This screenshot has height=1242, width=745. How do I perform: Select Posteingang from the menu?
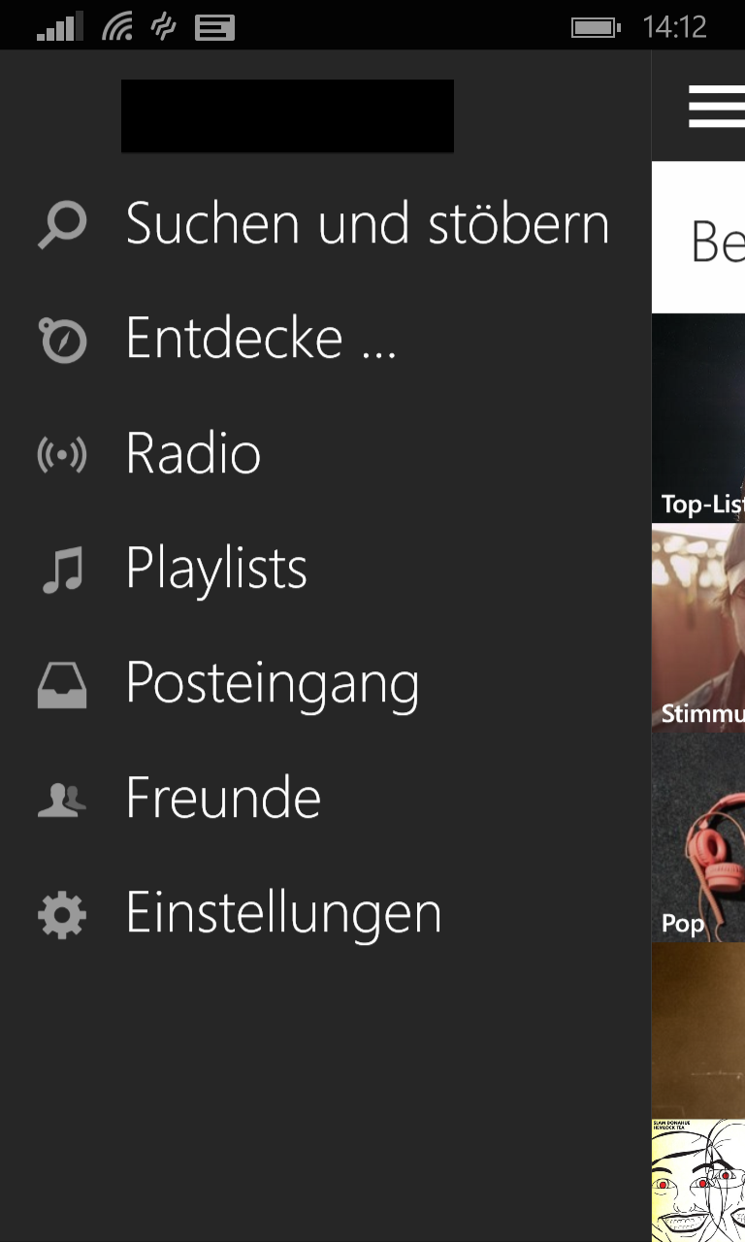[273, 684]
